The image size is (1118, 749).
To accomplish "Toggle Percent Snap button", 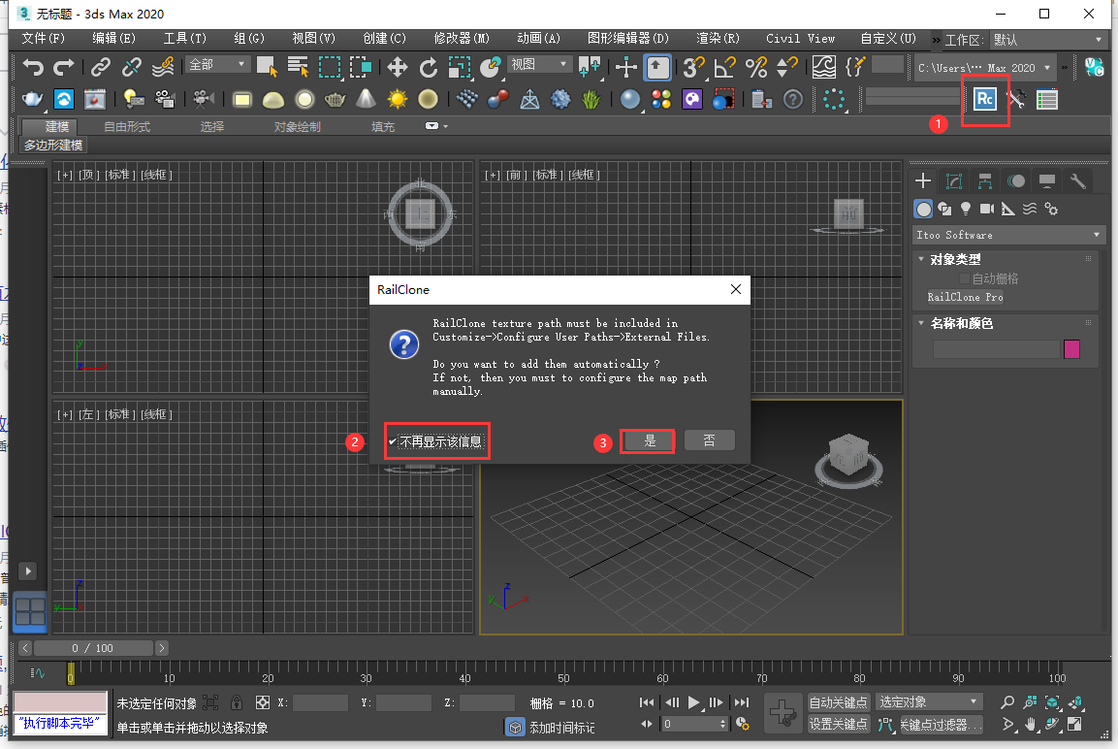I will [x=755, y=68].
